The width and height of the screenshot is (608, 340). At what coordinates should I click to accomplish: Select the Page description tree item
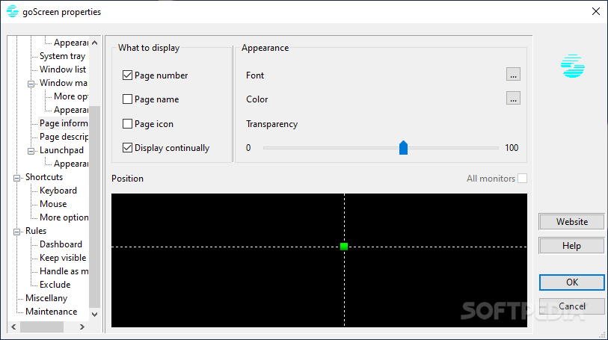(64, 137)
